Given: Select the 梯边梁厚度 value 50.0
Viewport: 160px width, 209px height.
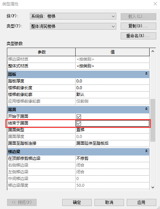Looking at the screenshot, I should [112, 185].
